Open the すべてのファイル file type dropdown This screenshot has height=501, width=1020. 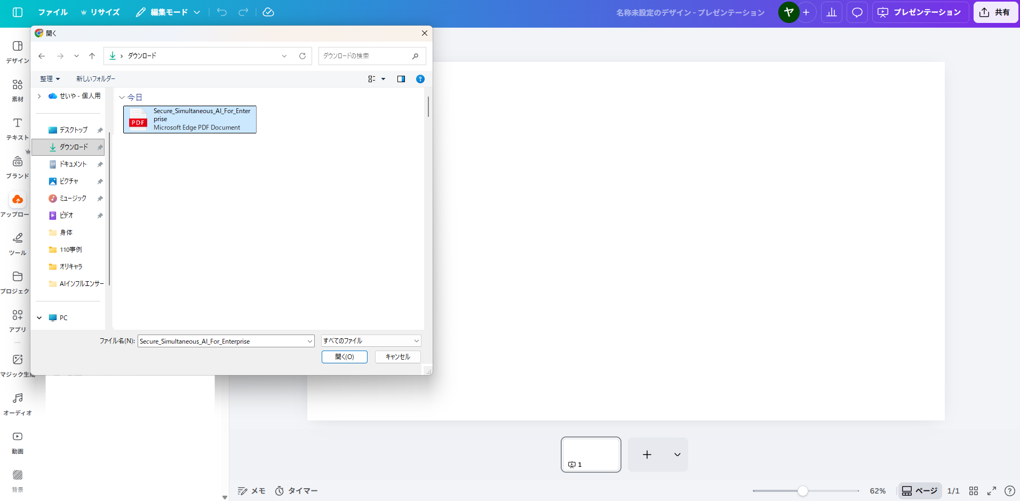pyautogui.click(x=370, y=340)
